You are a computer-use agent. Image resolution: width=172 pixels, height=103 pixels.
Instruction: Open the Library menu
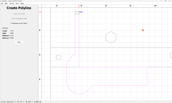[11, 3]
